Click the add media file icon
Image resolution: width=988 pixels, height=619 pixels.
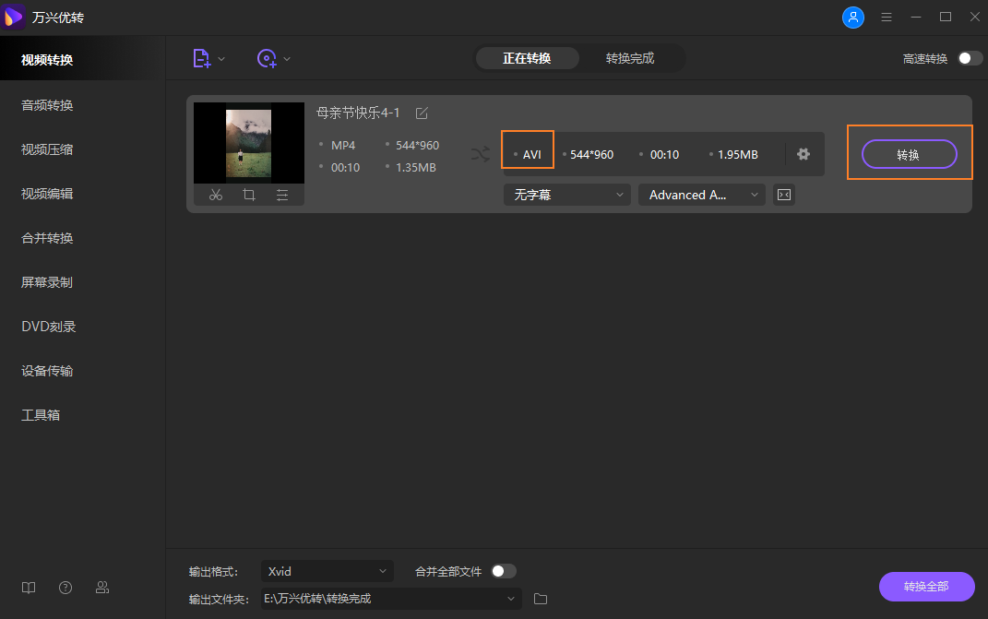point(201,58)
